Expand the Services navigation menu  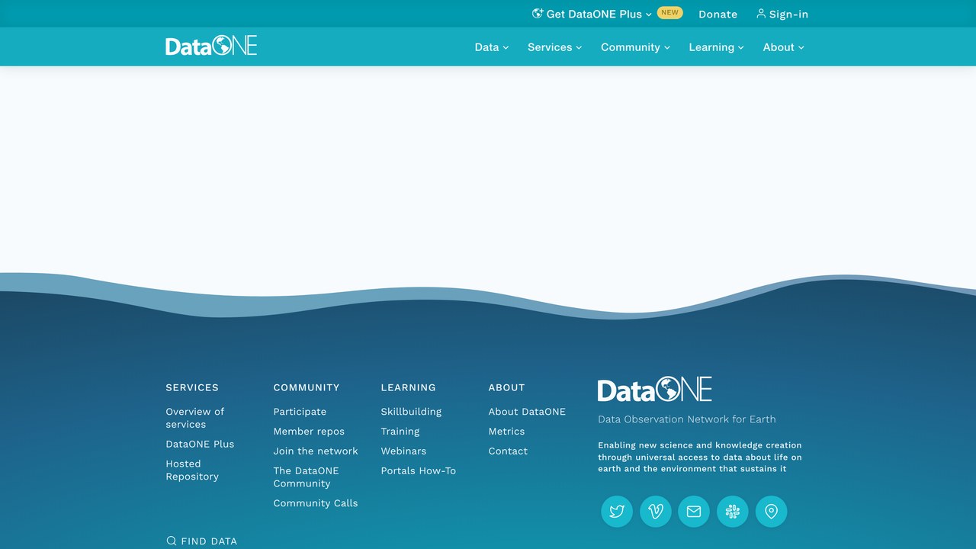click(555, 47)
